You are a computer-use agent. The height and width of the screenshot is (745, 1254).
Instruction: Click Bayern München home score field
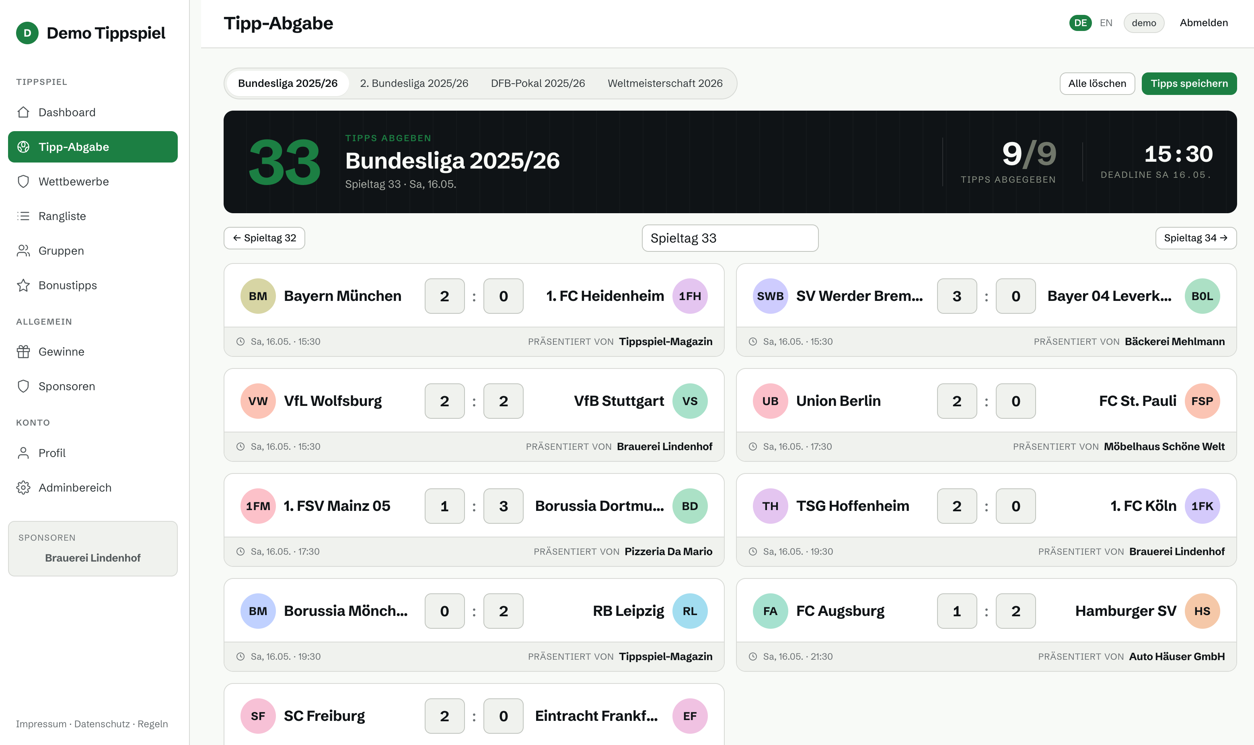444,296
